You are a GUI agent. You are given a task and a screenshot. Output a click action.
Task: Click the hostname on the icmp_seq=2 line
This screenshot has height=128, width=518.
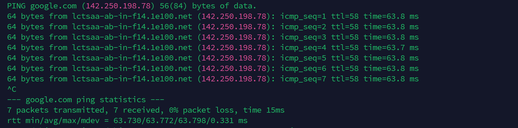(x=132, y=27)
